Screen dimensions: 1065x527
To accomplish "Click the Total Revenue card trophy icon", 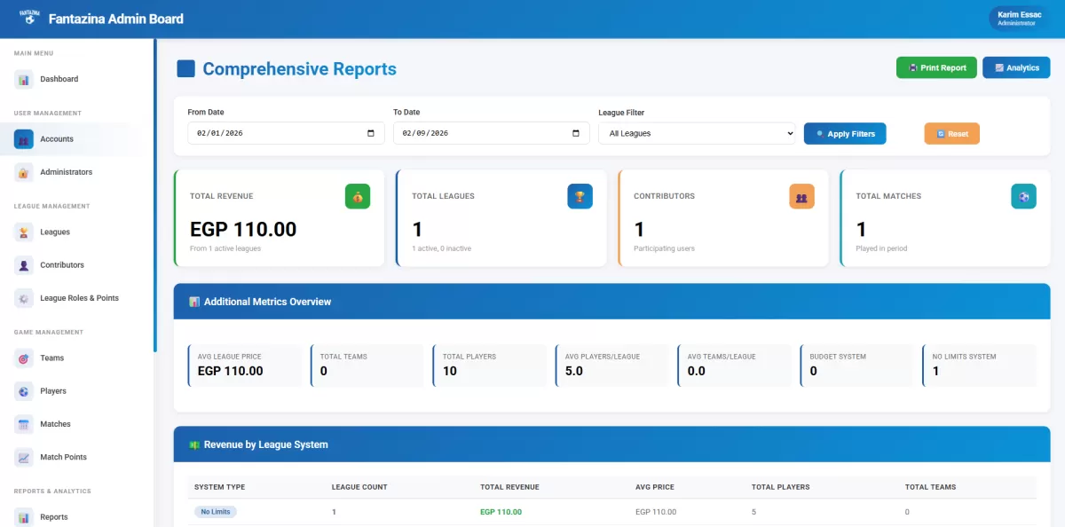I will tap(357, 196).
